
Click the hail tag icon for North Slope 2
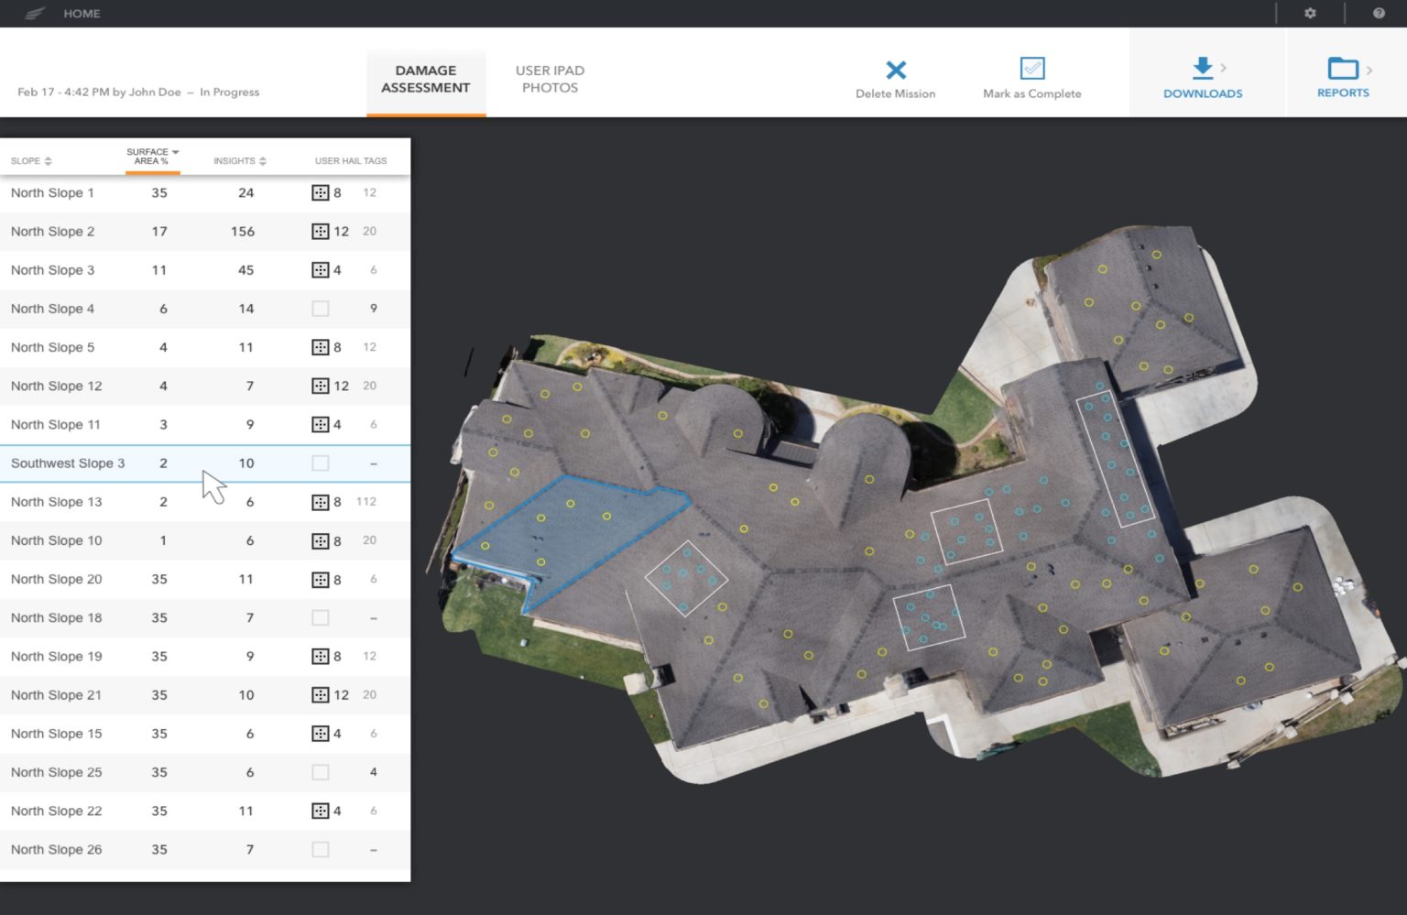pyautogui.click(x=322, y=231)
